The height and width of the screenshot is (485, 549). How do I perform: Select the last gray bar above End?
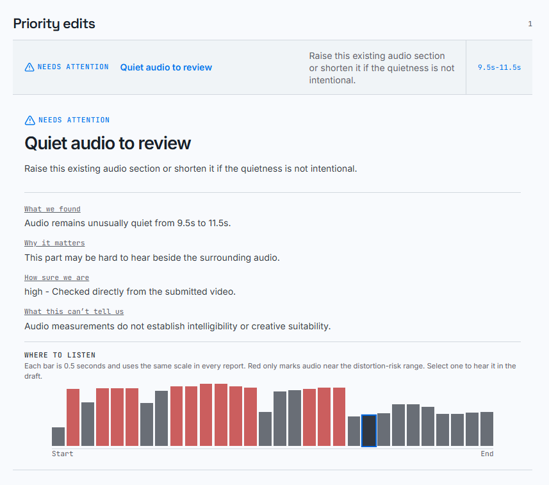tap(487, 429)
